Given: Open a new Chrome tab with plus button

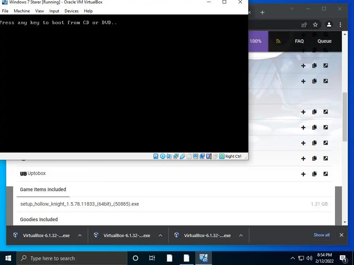Looking at the screenshot, I should click(x=262, y=12).
